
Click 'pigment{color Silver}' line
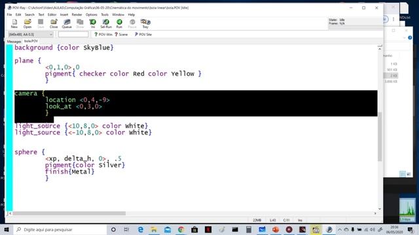[x=85, y=165]
